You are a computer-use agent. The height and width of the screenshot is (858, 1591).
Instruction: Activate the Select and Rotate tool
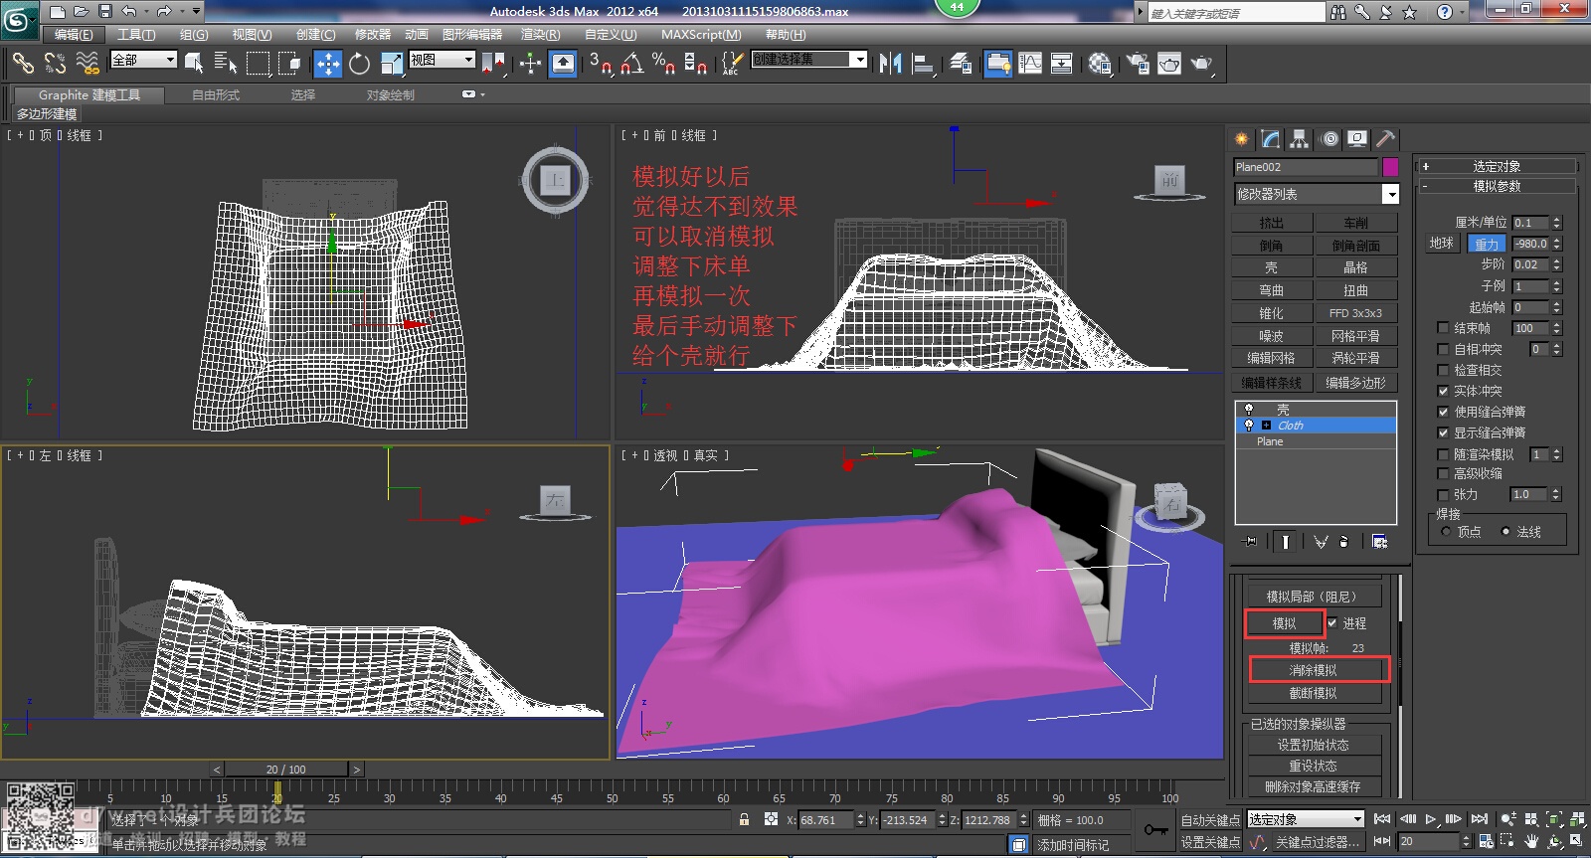[x=359, y=64]
